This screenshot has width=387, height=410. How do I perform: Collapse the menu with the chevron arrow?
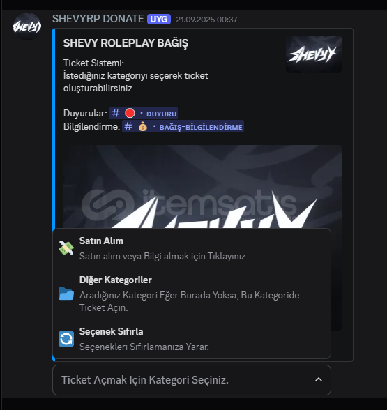coord(319,379)
